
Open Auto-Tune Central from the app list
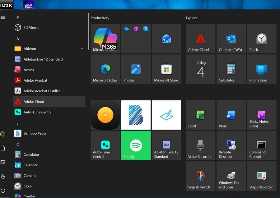[x=49, y=112]
